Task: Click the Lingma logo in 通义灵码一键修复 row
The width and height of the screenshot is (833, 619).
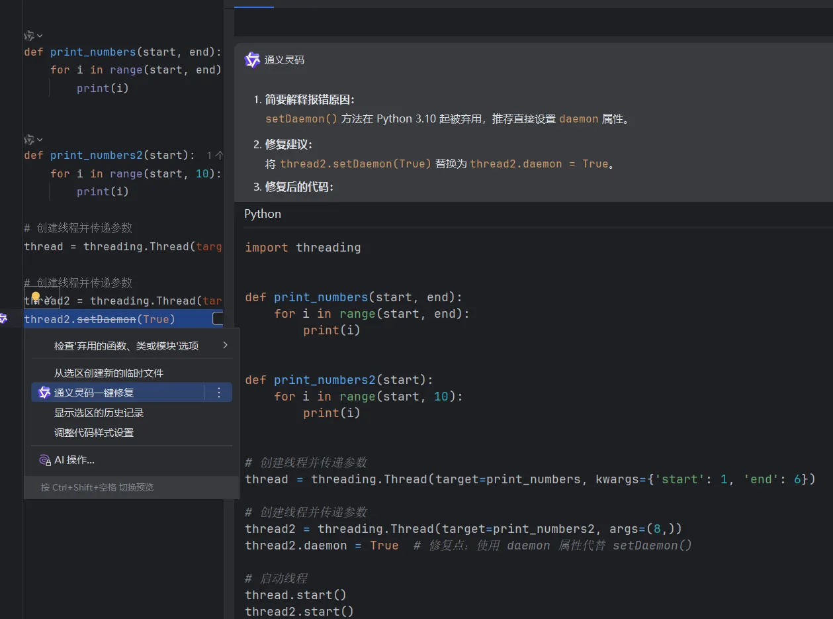Action: click(x=44, y=393)
